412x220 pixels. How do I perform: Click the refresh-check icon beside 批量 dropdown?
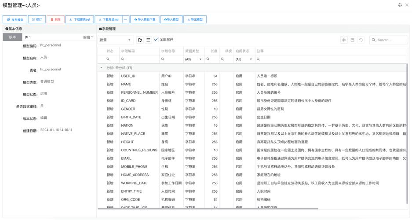[140, 40]
